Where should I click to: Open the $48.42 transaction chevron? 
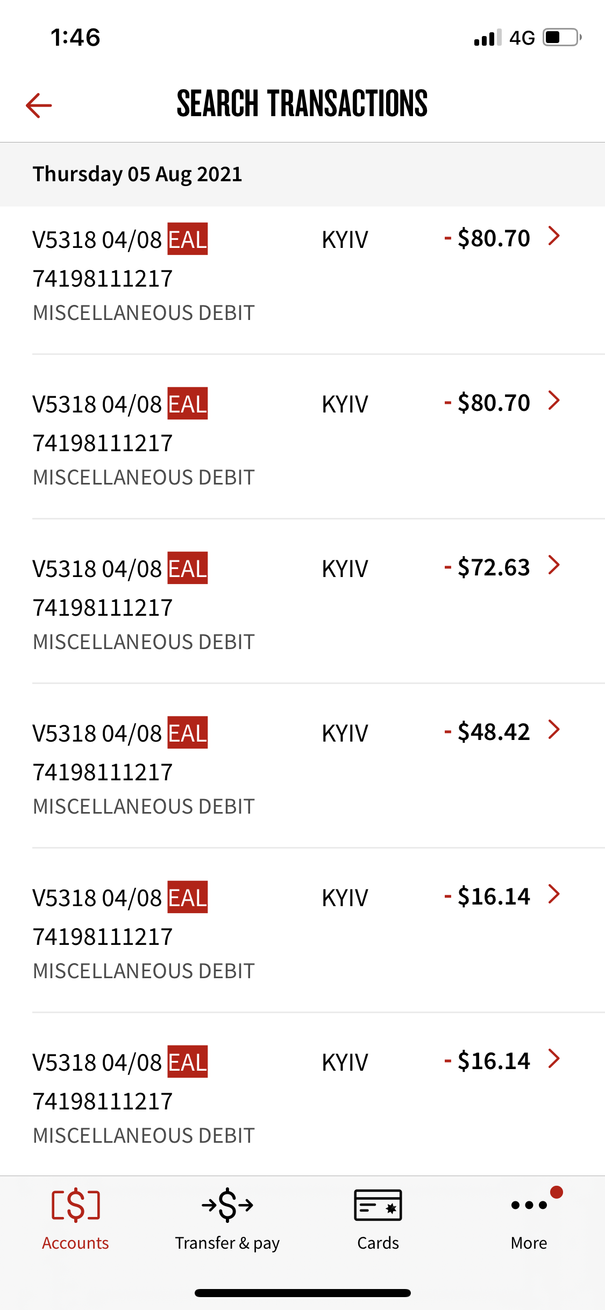(x=554, y=730)
